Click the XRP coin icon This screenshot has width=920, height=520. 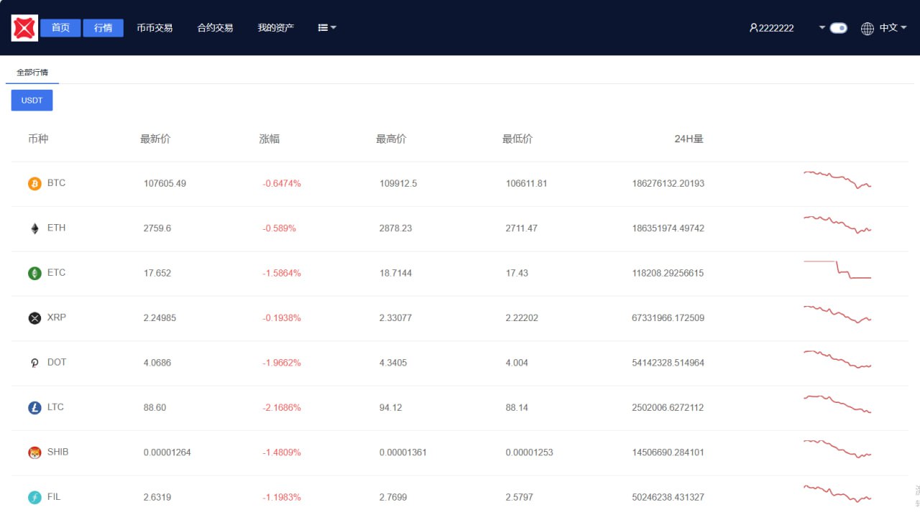[34, 318]
